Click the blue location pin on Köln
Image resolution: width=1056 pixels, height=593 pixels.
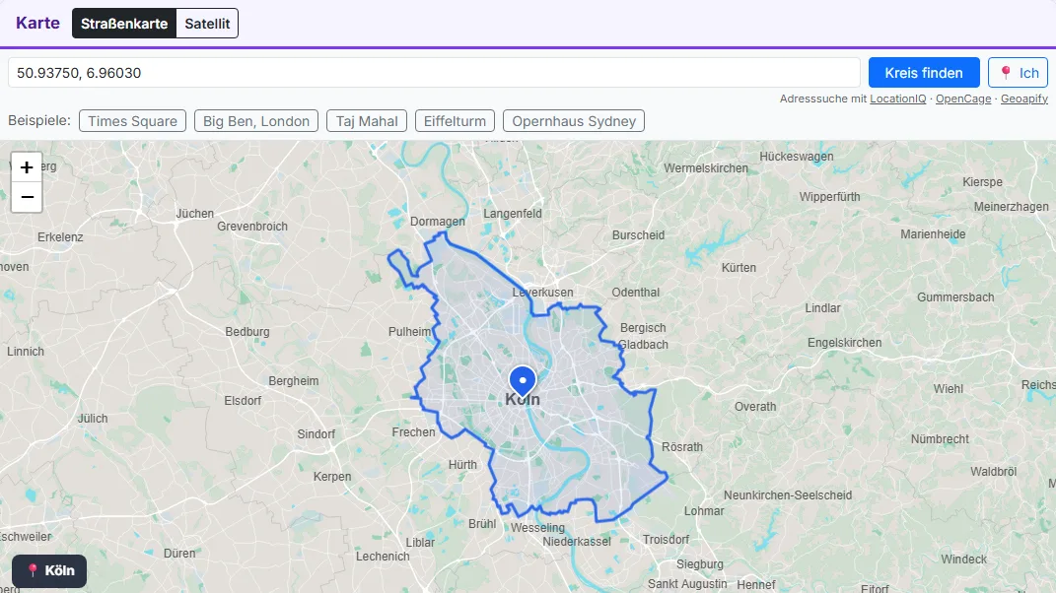pos(523,381)
